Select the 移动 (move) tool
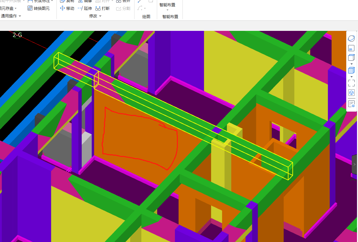 tap(67, 9)
